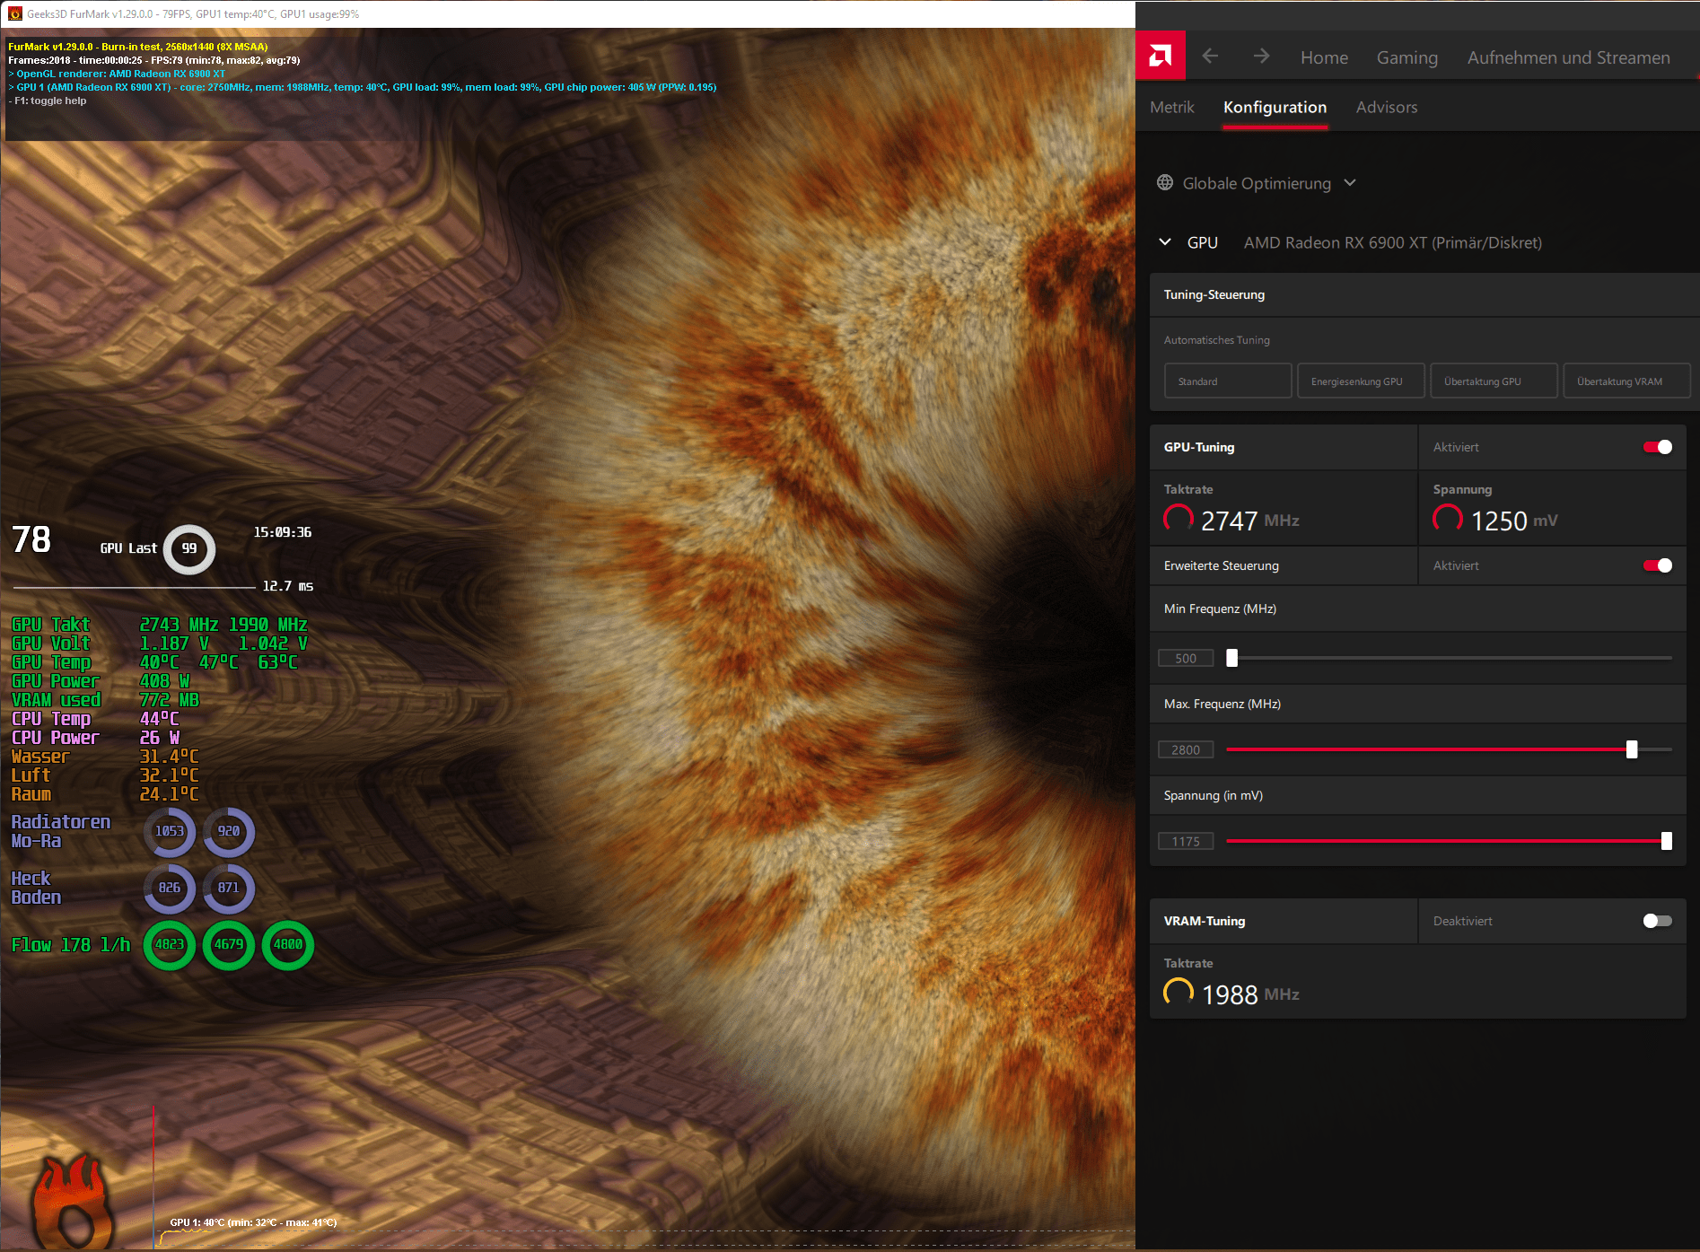The image size is (1700, 1252).
Task: Click the Wasser 31.4°C reading
Action: [169, 757]
